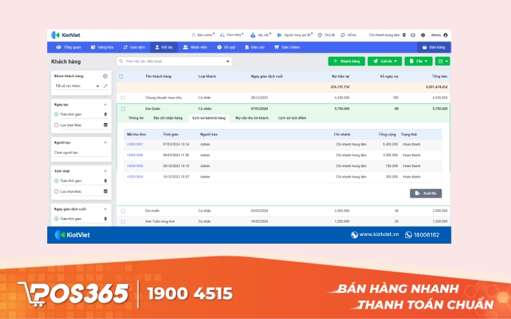This screenshot has width=511, height=319.
Task: Open the Chủ đề theme palette icon
Action: click(x=320, y=35)
